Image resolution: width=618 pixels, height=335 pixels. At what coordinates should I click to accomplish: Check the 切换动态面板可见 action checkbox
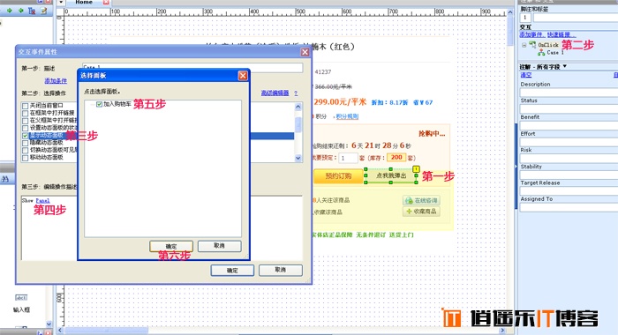(26, 151)
